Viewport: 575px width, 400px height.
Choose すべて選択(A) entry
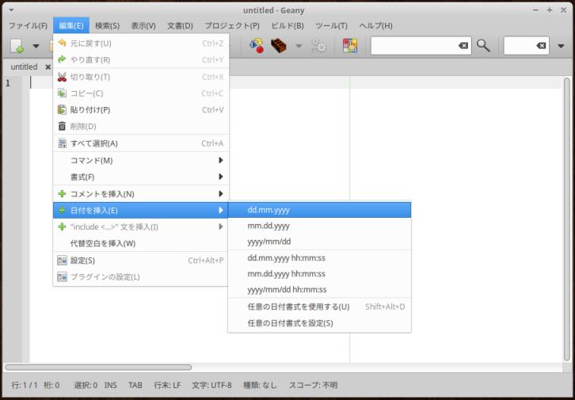141,143
